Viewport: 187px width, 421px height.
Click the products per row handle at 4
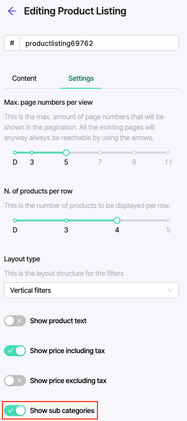click(x=117, y=220)
